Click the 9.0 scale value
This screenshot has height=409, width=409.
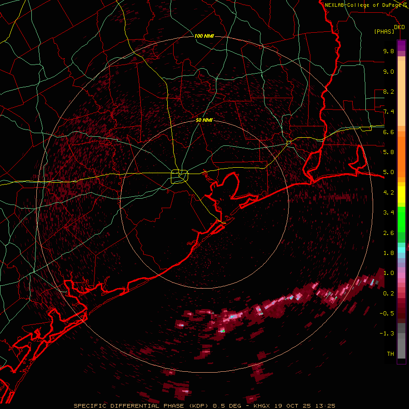389,71
